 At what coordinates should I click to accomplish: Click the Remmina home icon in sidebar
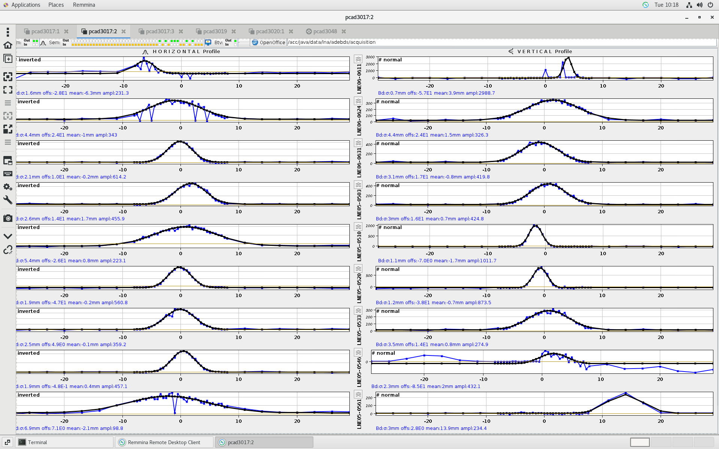[7, 45]
